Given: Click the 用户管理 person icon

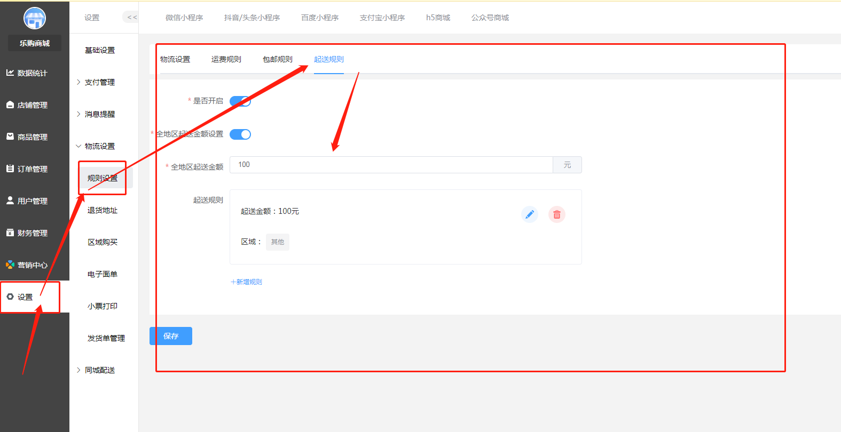Looking at the screenshot, I should pyautogui.click(x=10, y=201).
